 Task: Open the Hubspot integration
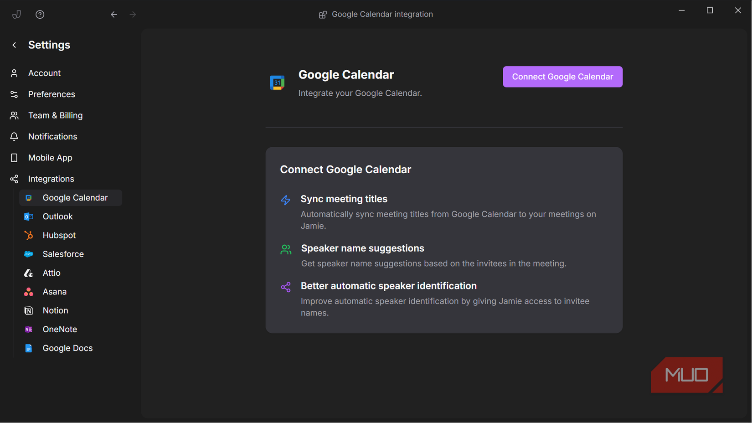point(59,235)
